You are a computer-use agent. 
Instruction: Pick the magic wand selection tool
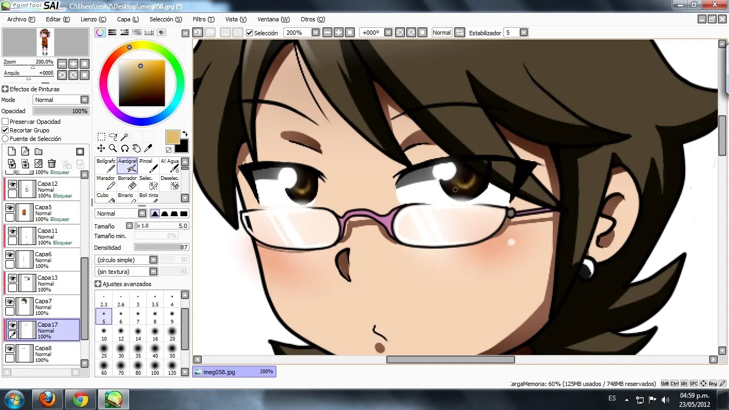[x=124, y=137]
